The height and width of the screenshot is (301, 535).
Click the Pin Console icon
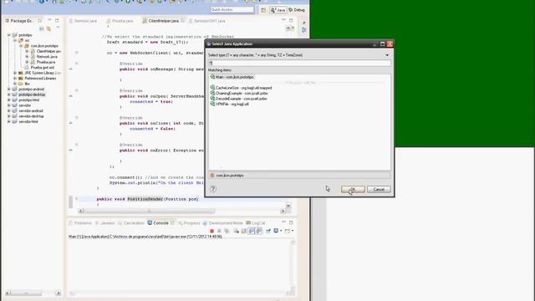(x=268, y=231)
